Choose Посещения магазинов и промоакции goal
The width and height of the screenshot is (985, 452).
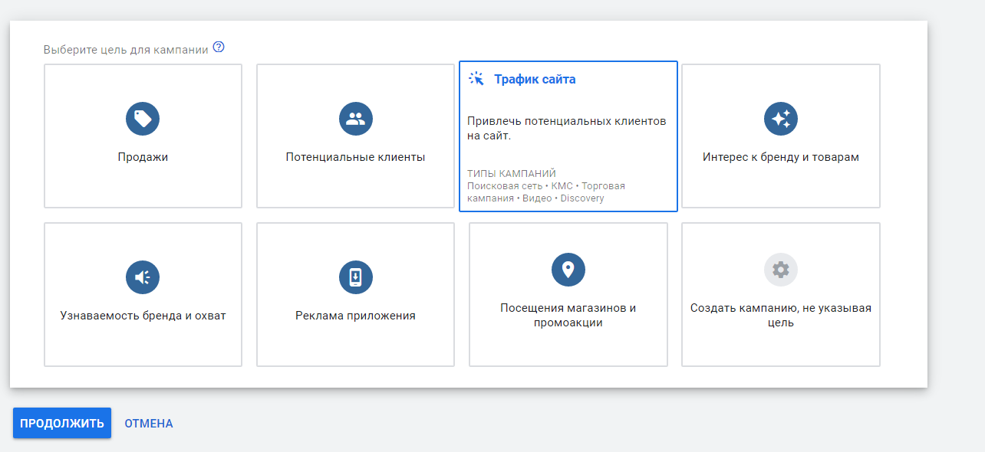(x=568, y=294)
